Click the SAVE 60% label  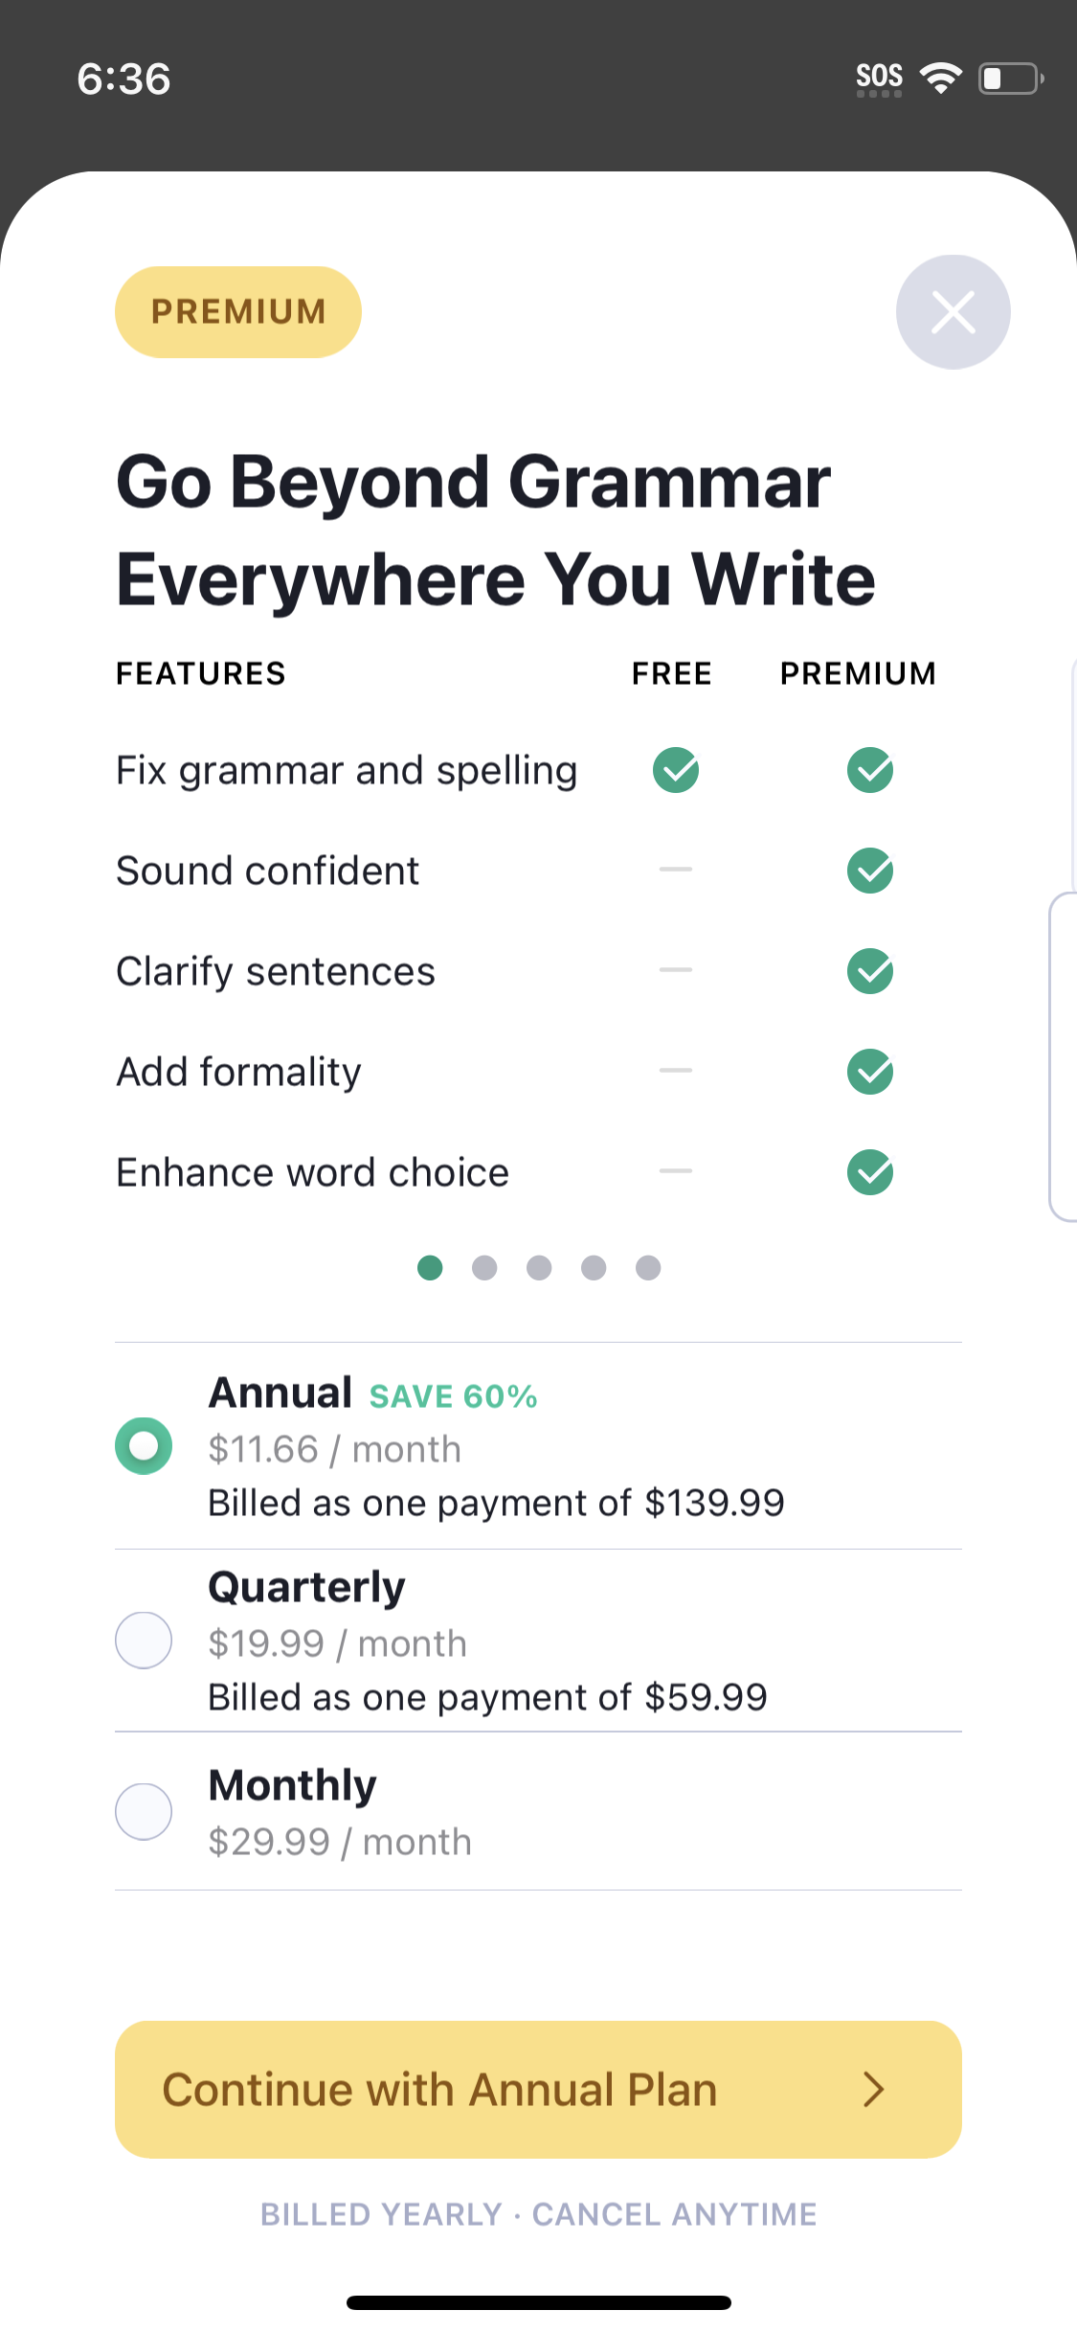tap(452, 1395)
